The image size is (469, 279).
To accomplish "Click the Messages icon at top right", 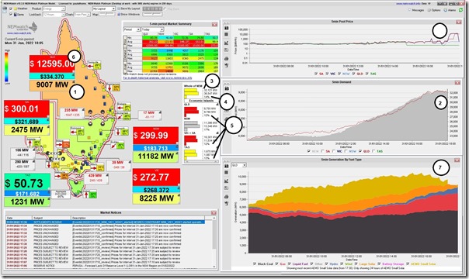I will pyautogui.click(x=410, y=10).
